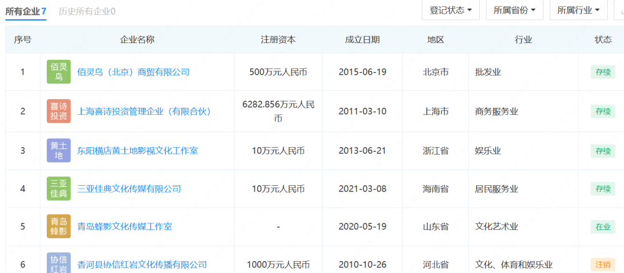
Task: Click the 黄土地 purple logo icon
Action: [59, 150]
